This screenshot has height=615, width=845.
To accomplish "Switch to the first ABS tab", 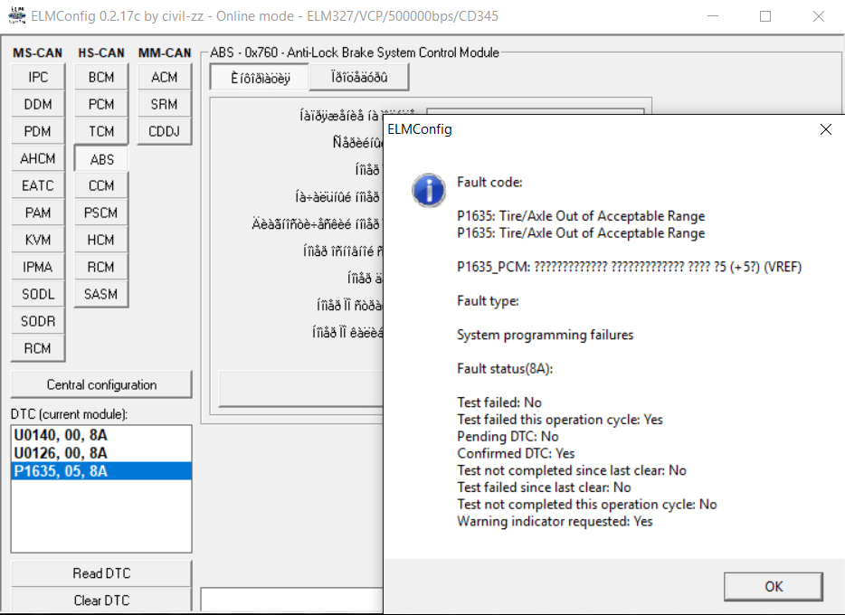I will tap(259, 78).
